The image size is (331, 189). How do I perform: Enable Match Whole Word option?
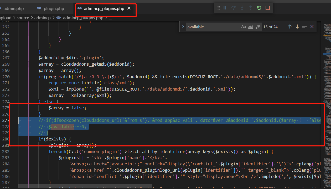251,27
